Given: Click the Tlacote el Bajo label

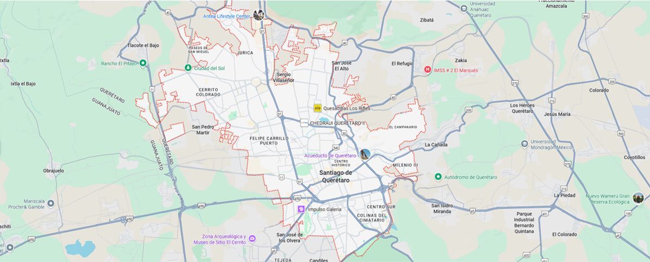Looking at the screenshot, I should 144,45.
